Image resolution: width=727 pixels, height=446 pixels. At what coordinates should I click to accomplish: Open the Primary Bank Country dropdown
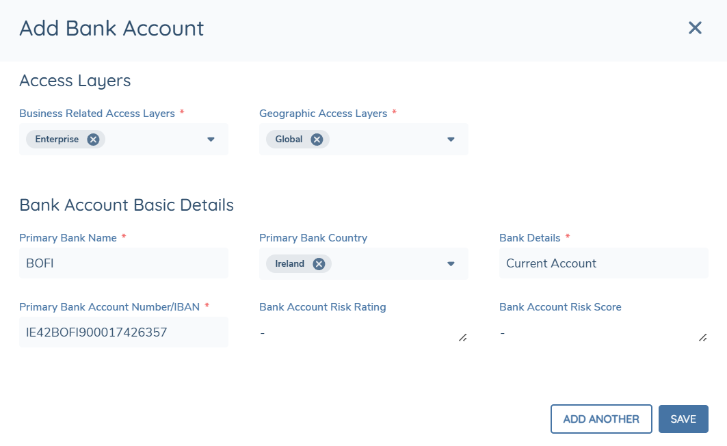451,263
